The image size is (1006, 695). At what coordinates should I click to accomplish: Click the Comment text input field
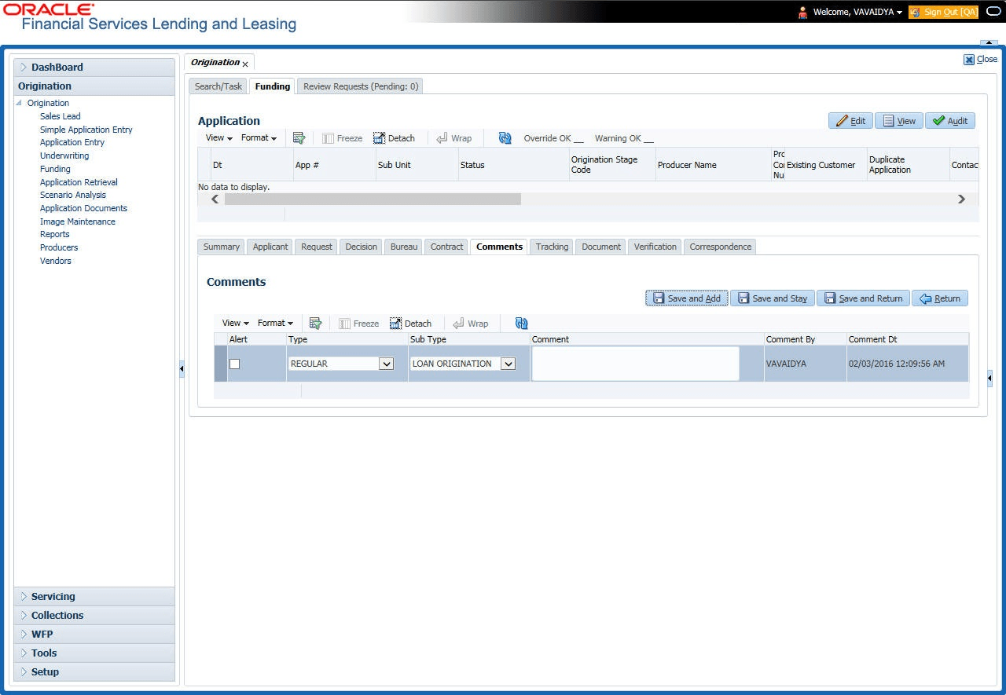(x=635, y=364)
